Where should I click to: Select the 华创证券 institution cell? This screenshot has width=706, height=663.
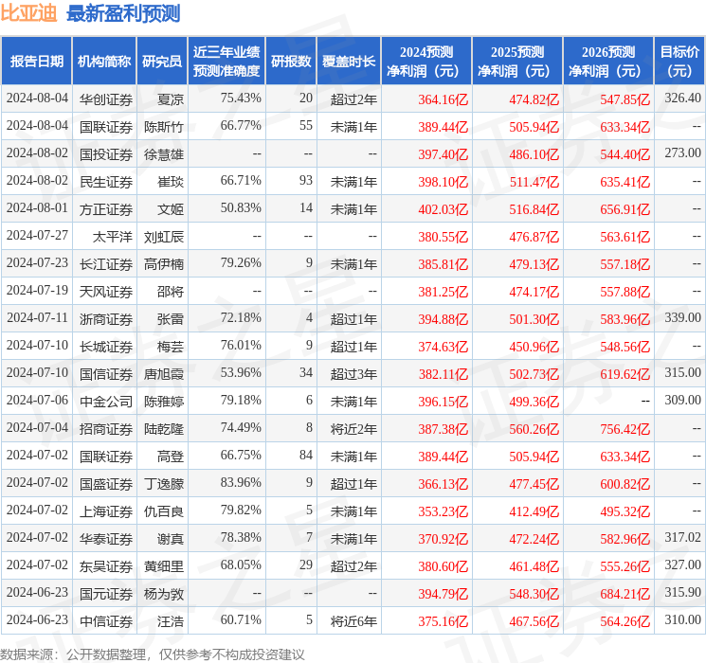pos(106,99)
